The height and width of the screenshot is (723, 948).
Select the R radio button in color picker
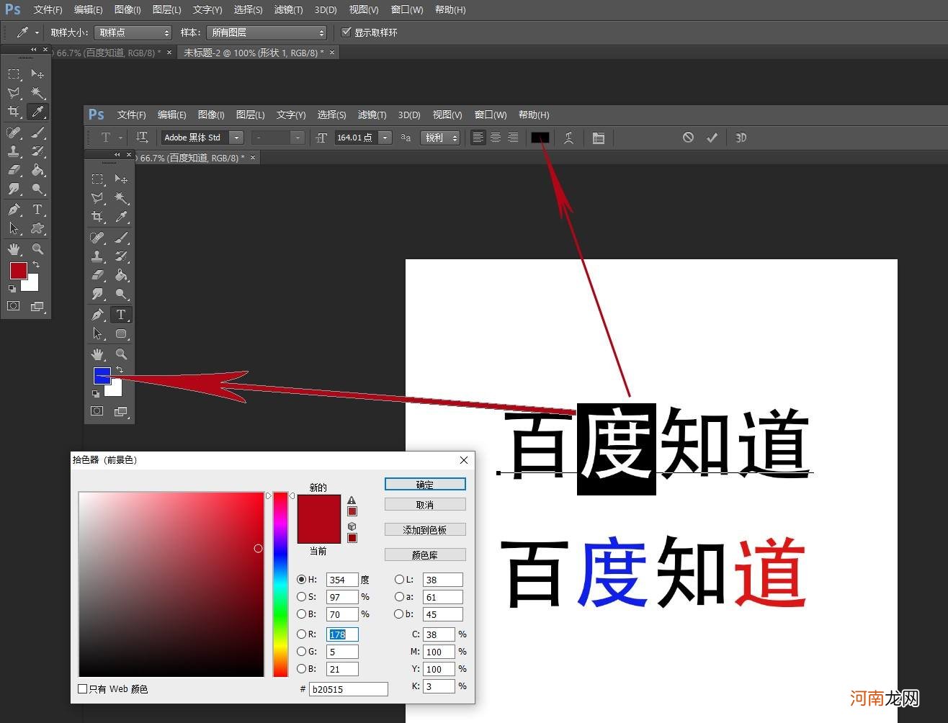(x=302, y=634)
